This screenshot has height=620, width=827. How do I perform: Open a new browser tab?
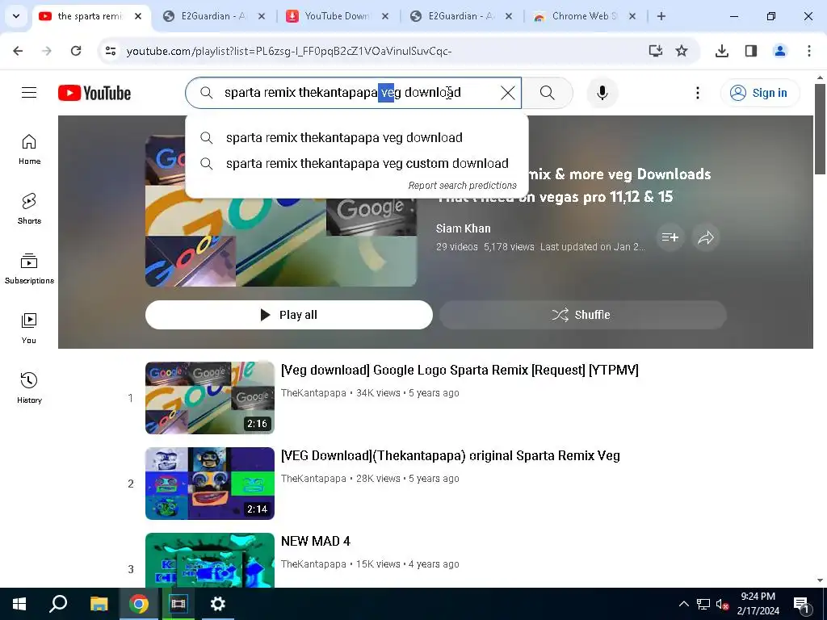point(661,16)
